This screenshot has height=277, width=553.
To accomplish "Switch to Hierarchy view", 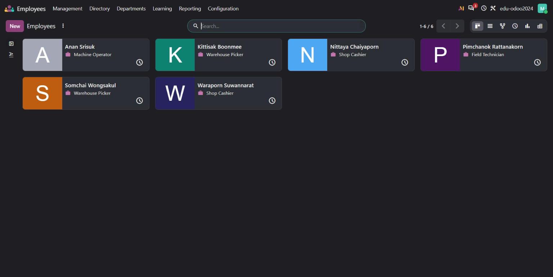I will click(x=503, y=26).
